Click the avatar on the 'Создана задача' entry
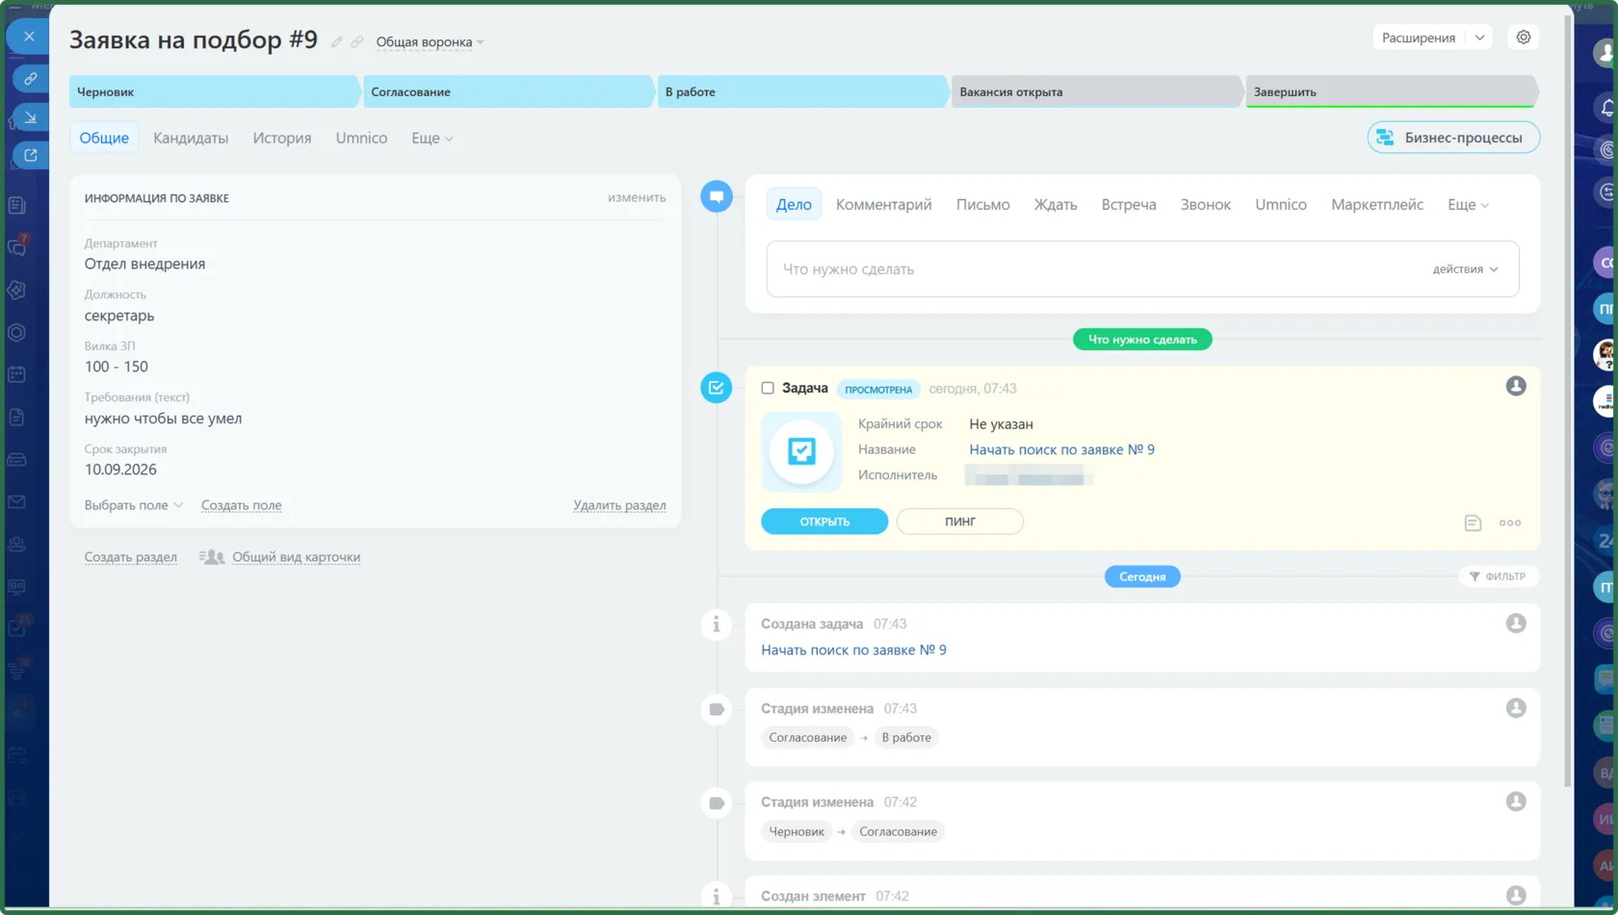This screenshot has height=915, width=1618. coord(1516,623)
